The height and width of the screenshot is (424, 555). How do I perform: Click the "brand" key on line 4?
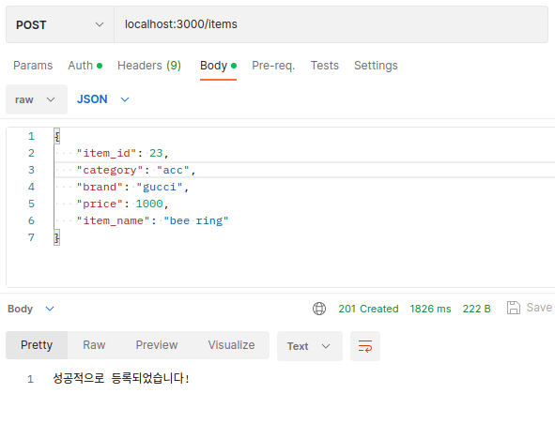[100, 187]
